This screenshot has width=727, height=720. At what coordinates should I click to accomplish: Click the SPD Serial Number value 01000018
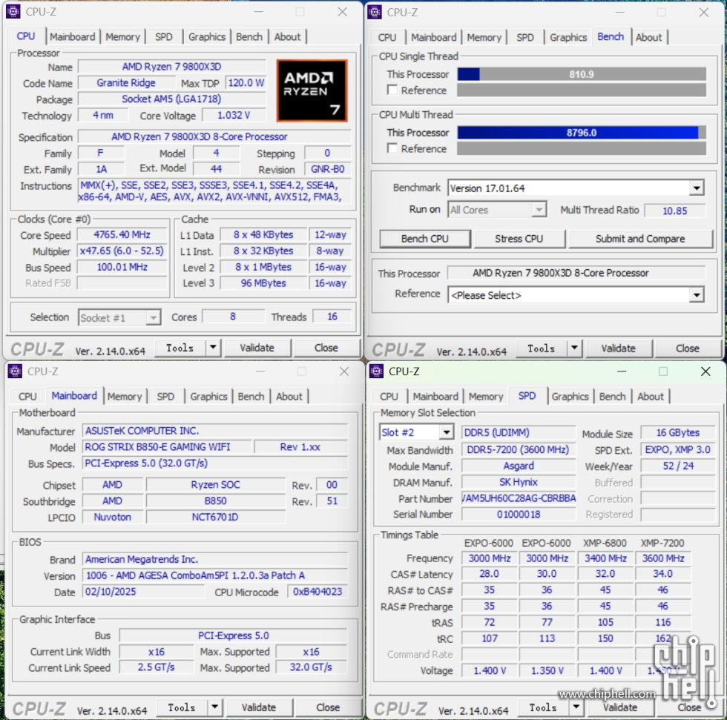[x=519, y=515]
